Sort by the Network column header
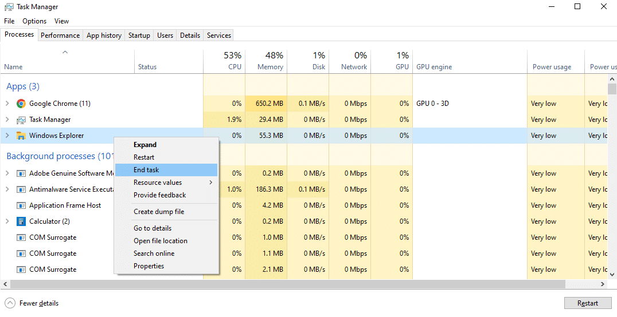Viewport: 617px width, 317px height. point(350,62)
